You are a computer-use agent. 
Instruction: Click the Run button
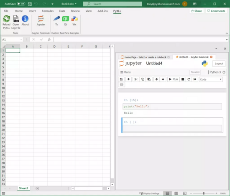click(x=174, y=79)
